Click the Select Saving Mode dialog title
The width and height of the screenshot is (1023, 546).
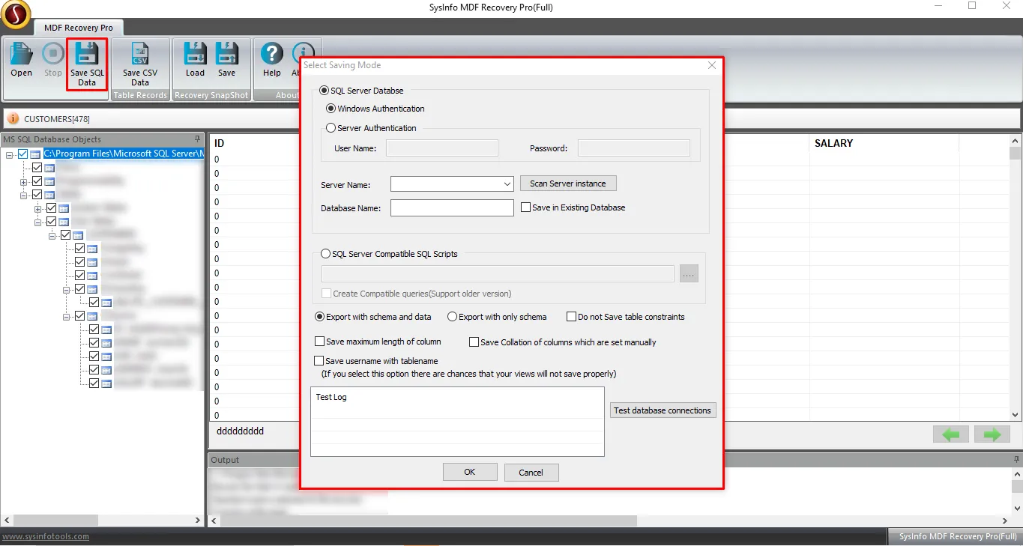342,65
